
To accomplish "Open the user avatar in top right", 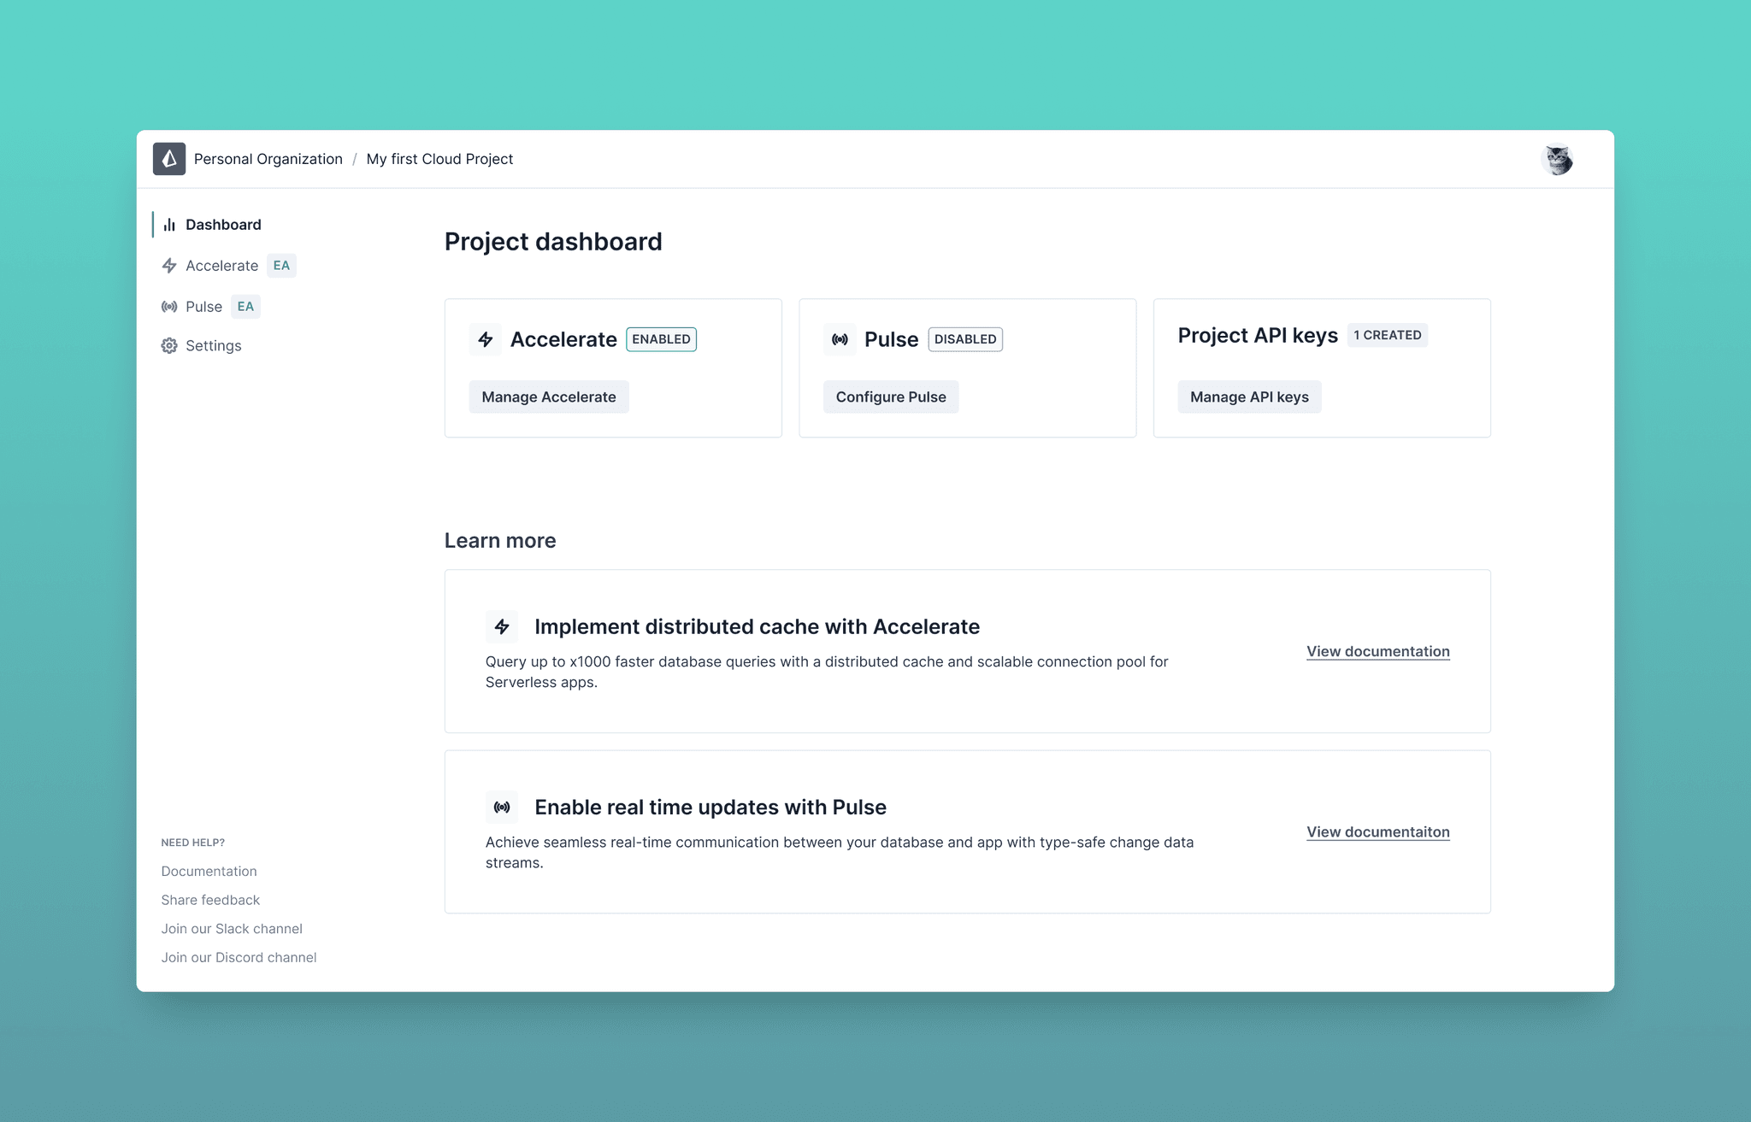I will [x=1557, y=159].
